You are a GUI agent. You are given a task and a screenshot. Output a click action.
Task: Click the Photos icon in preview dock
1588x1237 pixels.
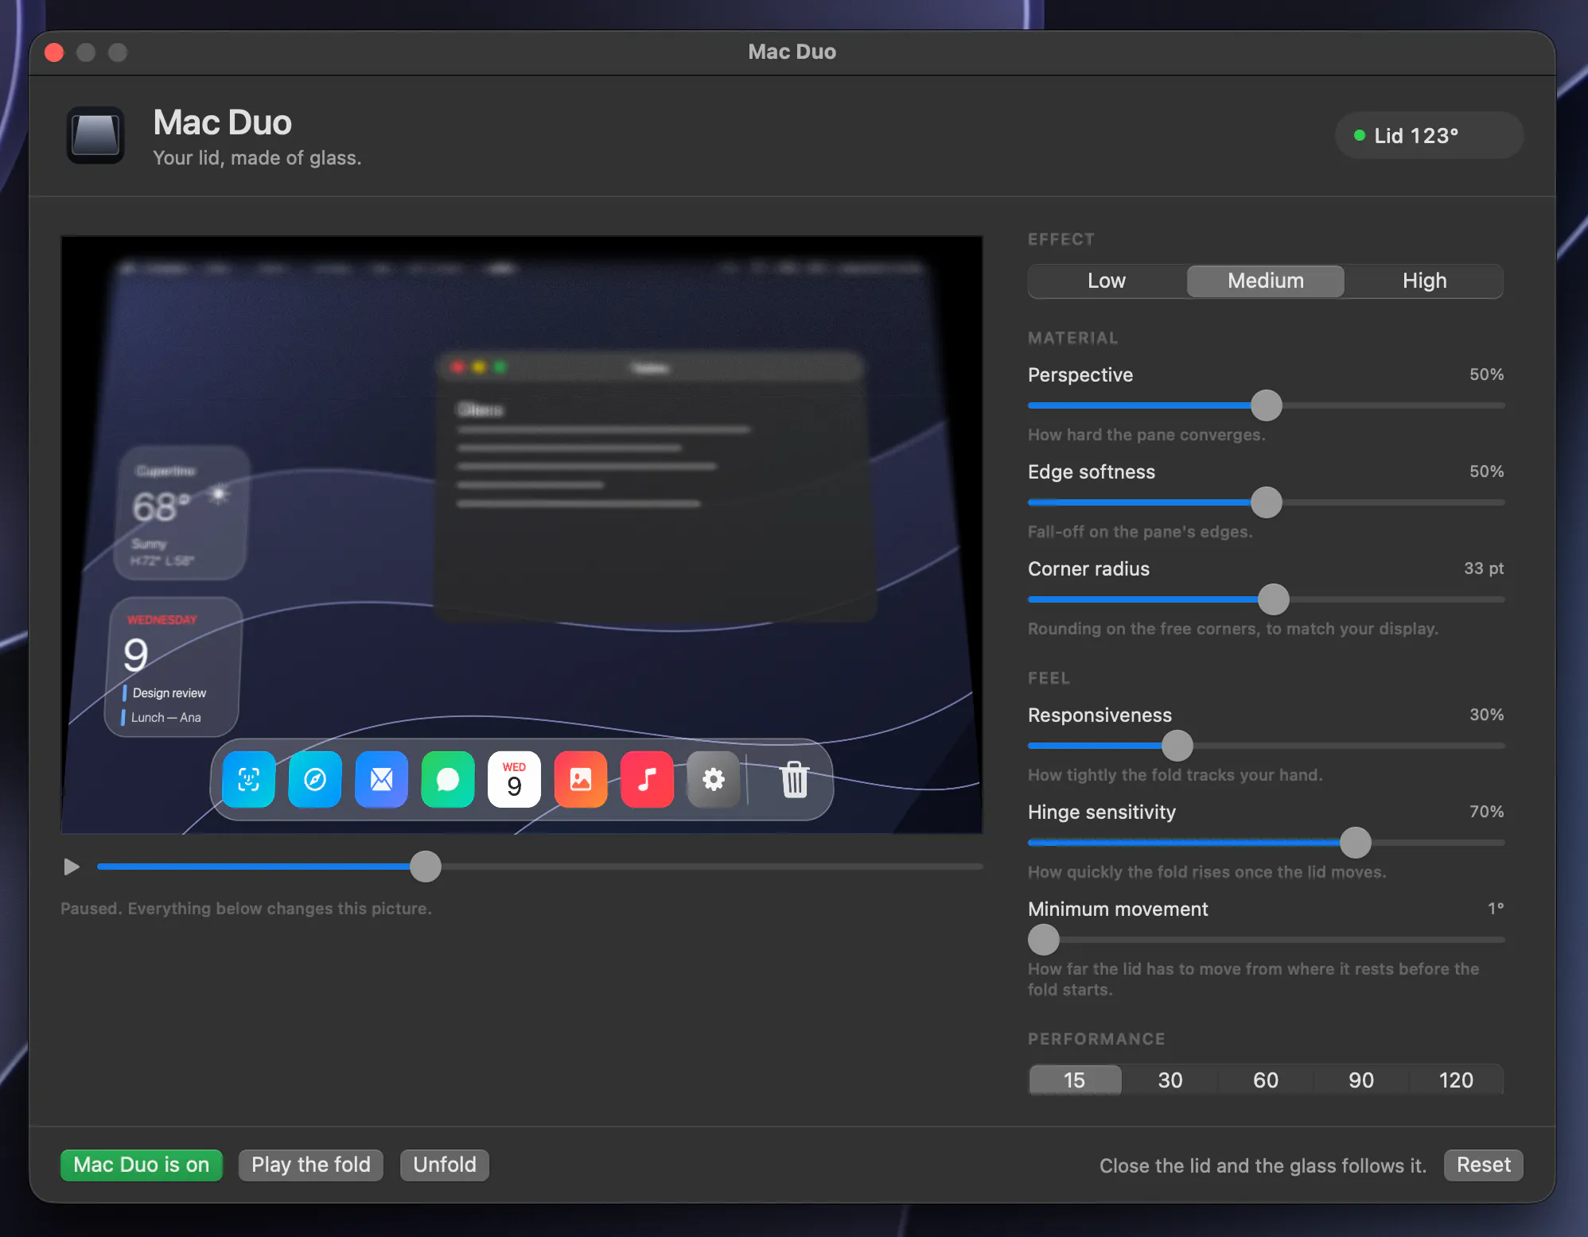581,779
